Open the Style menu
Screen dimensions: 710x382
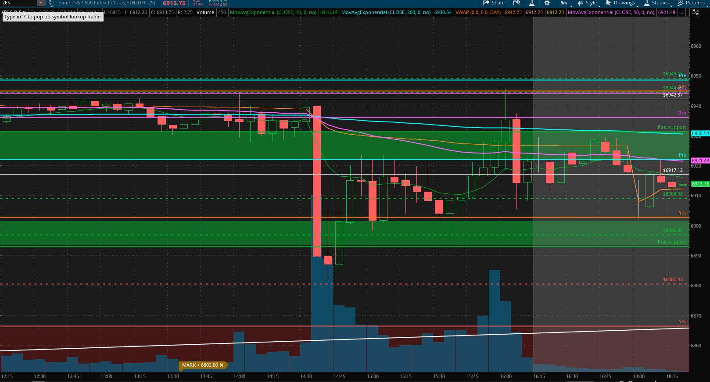tap(588, 3)
